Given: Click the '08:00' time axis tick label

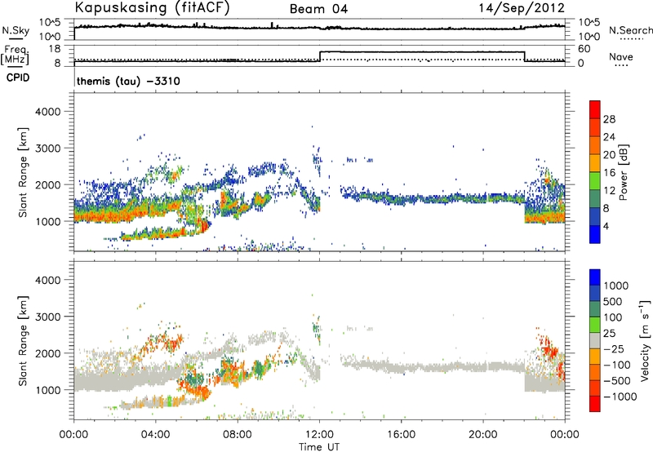Looking at the screenshot, I should click(238, 435).
